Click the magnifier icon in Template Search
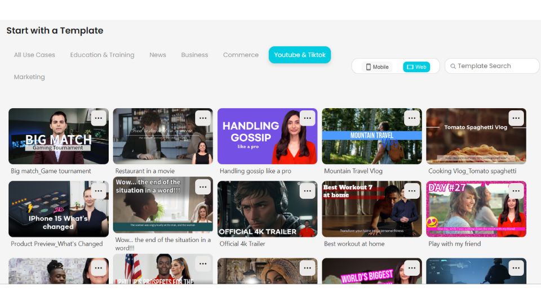Viewport: 541px width, 304px height. (453, 66)
